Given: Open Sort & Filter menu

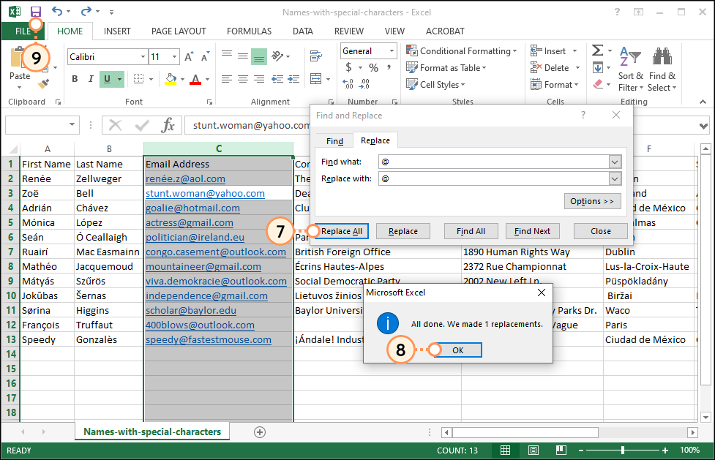Looking at the screenshot, I should tap(631, 69).
